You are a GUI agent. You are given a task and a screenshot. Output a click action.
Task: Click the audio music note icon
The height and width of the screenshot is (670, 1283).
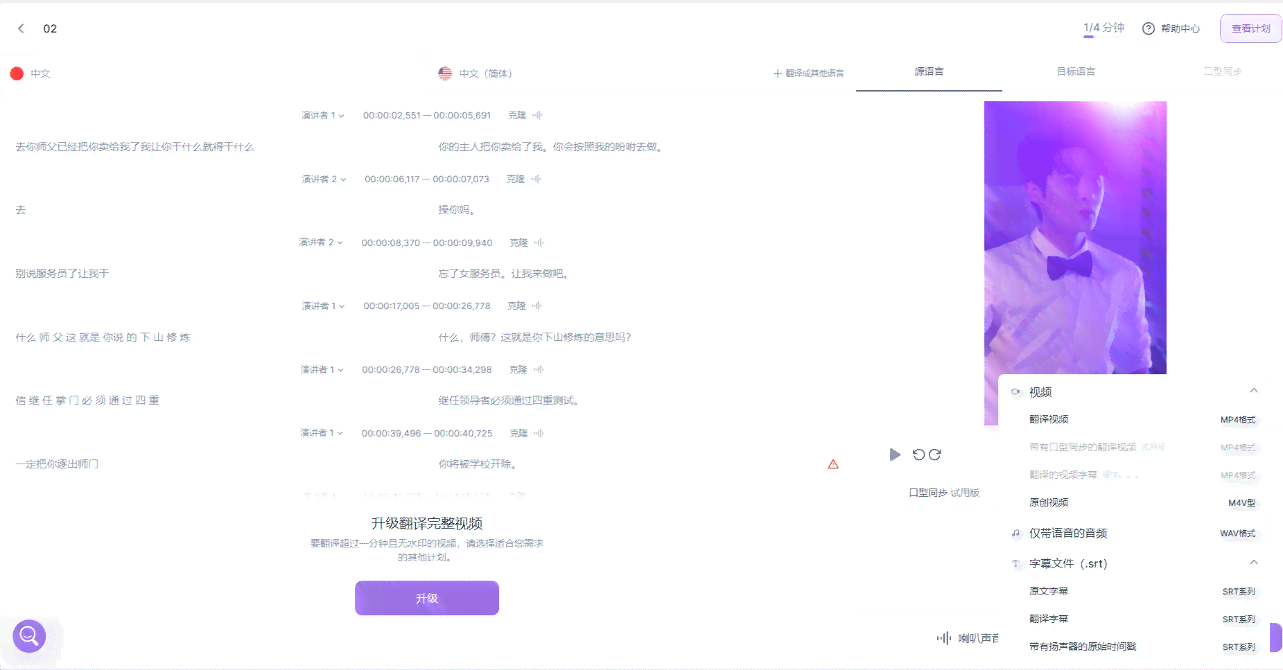pyautogui.click(x=1016, y=534)
